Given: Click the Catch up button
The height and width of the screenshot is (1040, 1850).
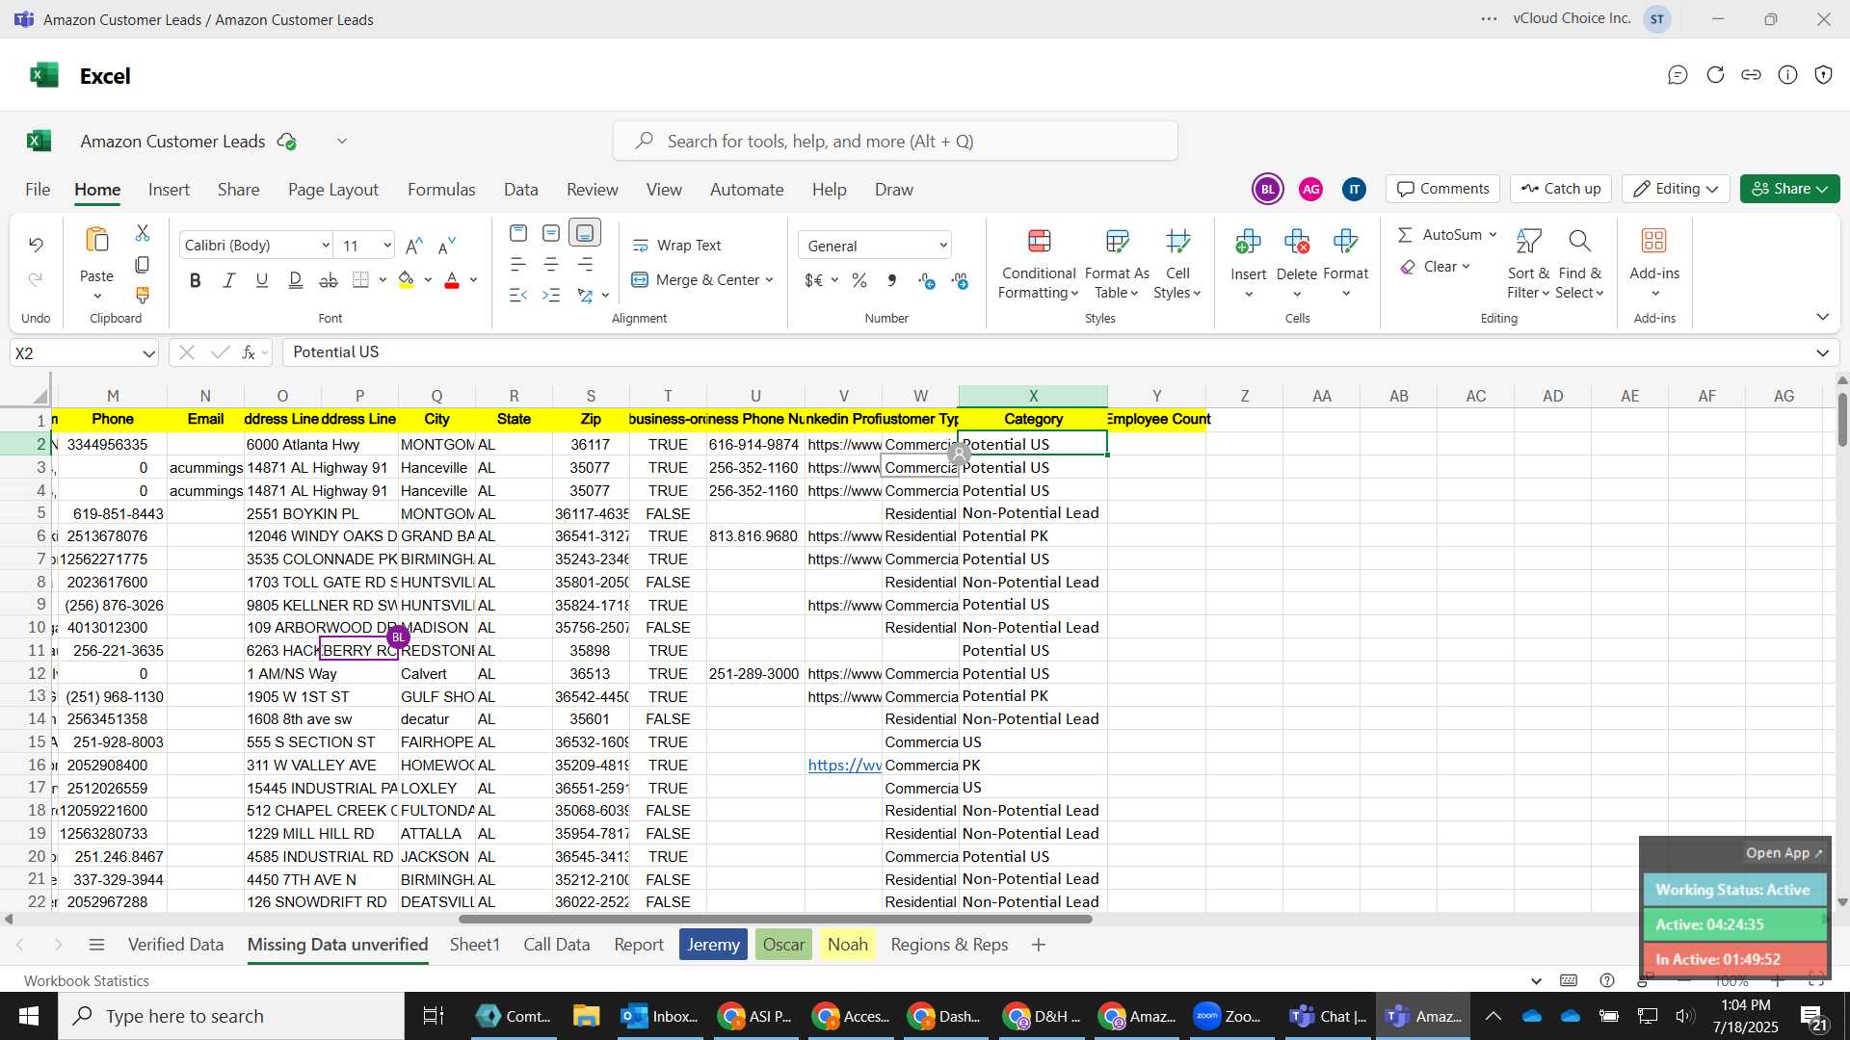Looking at the screenshot, I should (1561, 189).
